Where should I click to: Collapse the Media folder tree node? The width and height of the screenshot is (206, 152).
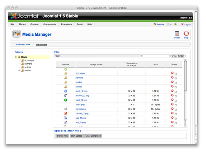pos(16,57)
